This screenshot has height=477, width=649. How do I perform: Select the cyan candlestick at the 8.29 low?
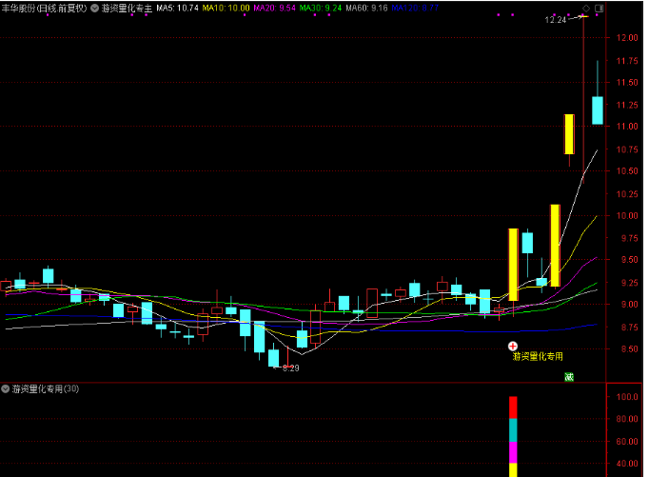pos(274,358)
